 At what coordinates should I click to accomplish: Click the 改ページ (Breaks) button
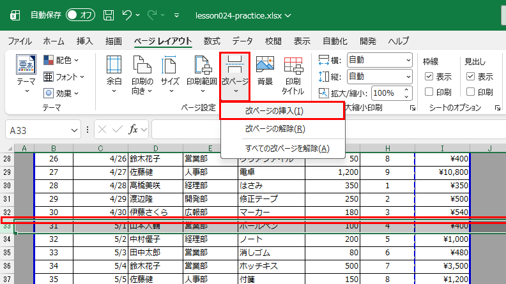(x=235, y=77)
